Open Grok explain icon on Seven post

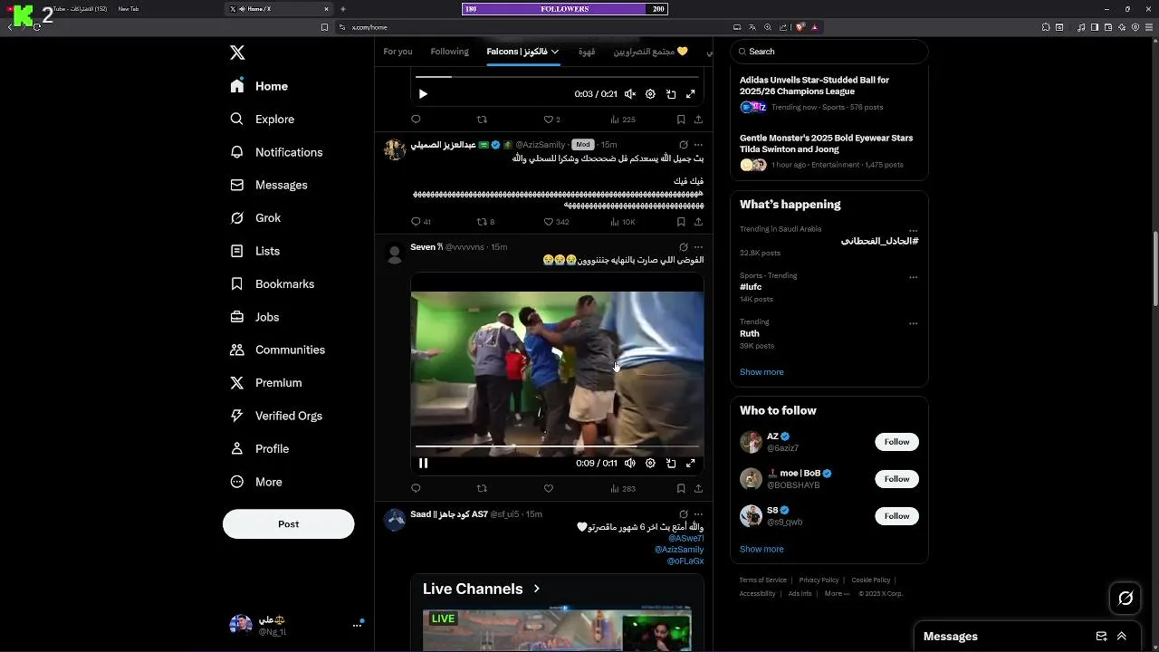coord(684,247)
